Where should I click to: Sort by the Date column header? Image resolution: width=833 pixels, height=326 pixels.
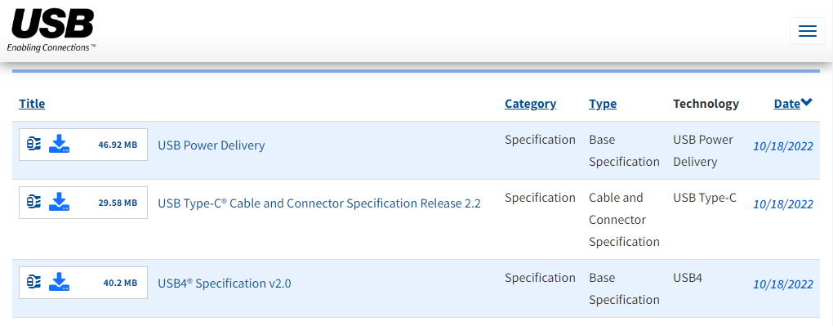click(786, 104)
